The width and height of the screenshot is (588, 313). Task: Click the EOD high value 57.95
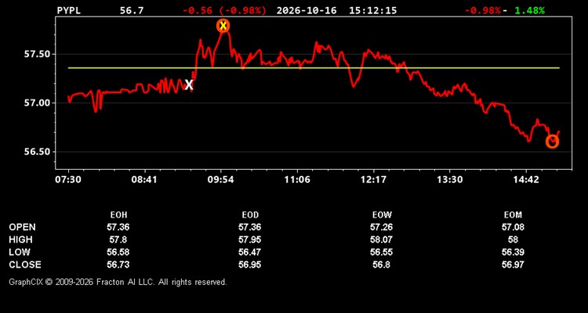(250, 239)
